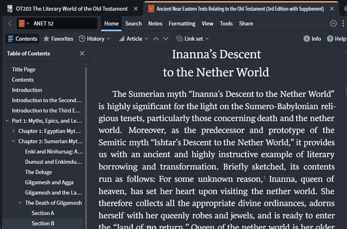Screen dimensions: 347x229
Task: Open Introduction in table of contents
Action: pos(27,90)
